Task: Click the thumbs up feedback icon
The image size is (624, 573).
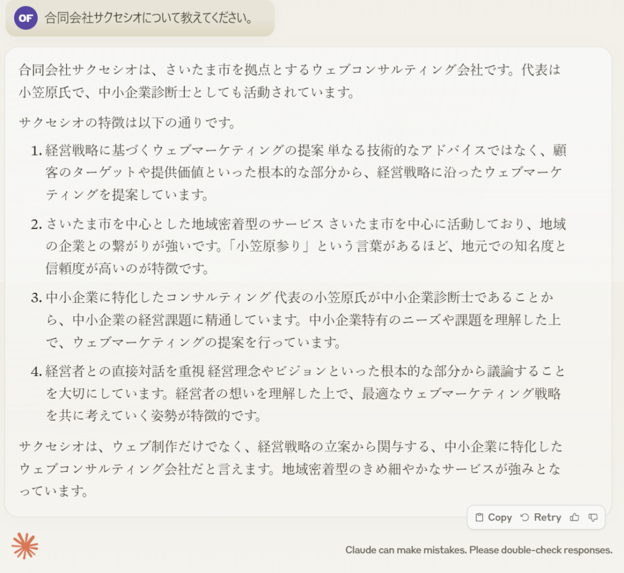Action: coord(574,517)
